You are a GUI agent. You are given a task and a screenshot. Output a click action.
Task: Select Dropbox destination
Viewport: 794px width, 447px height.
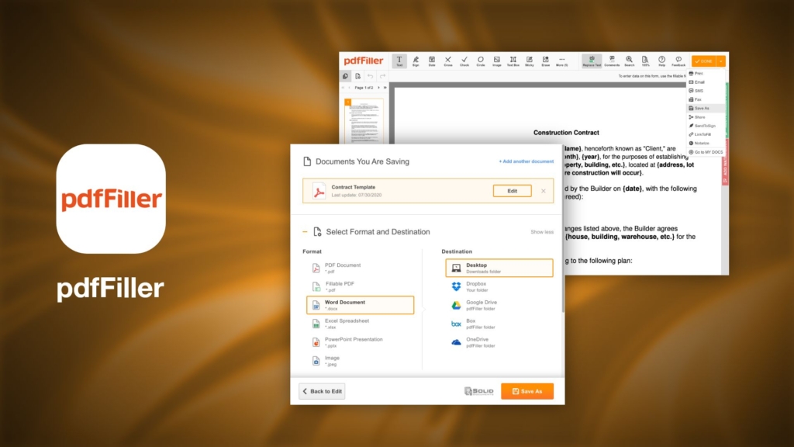coord(499,286)
